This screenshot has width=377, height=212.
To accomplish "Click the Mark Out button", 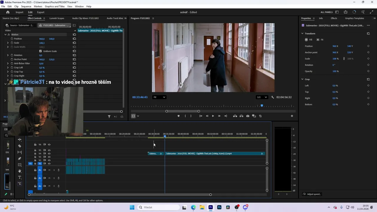I will pos(191,116).
